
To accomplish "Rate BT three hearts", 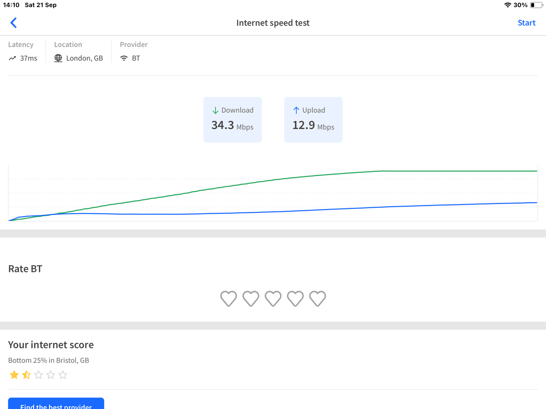I will coord(273,299).
